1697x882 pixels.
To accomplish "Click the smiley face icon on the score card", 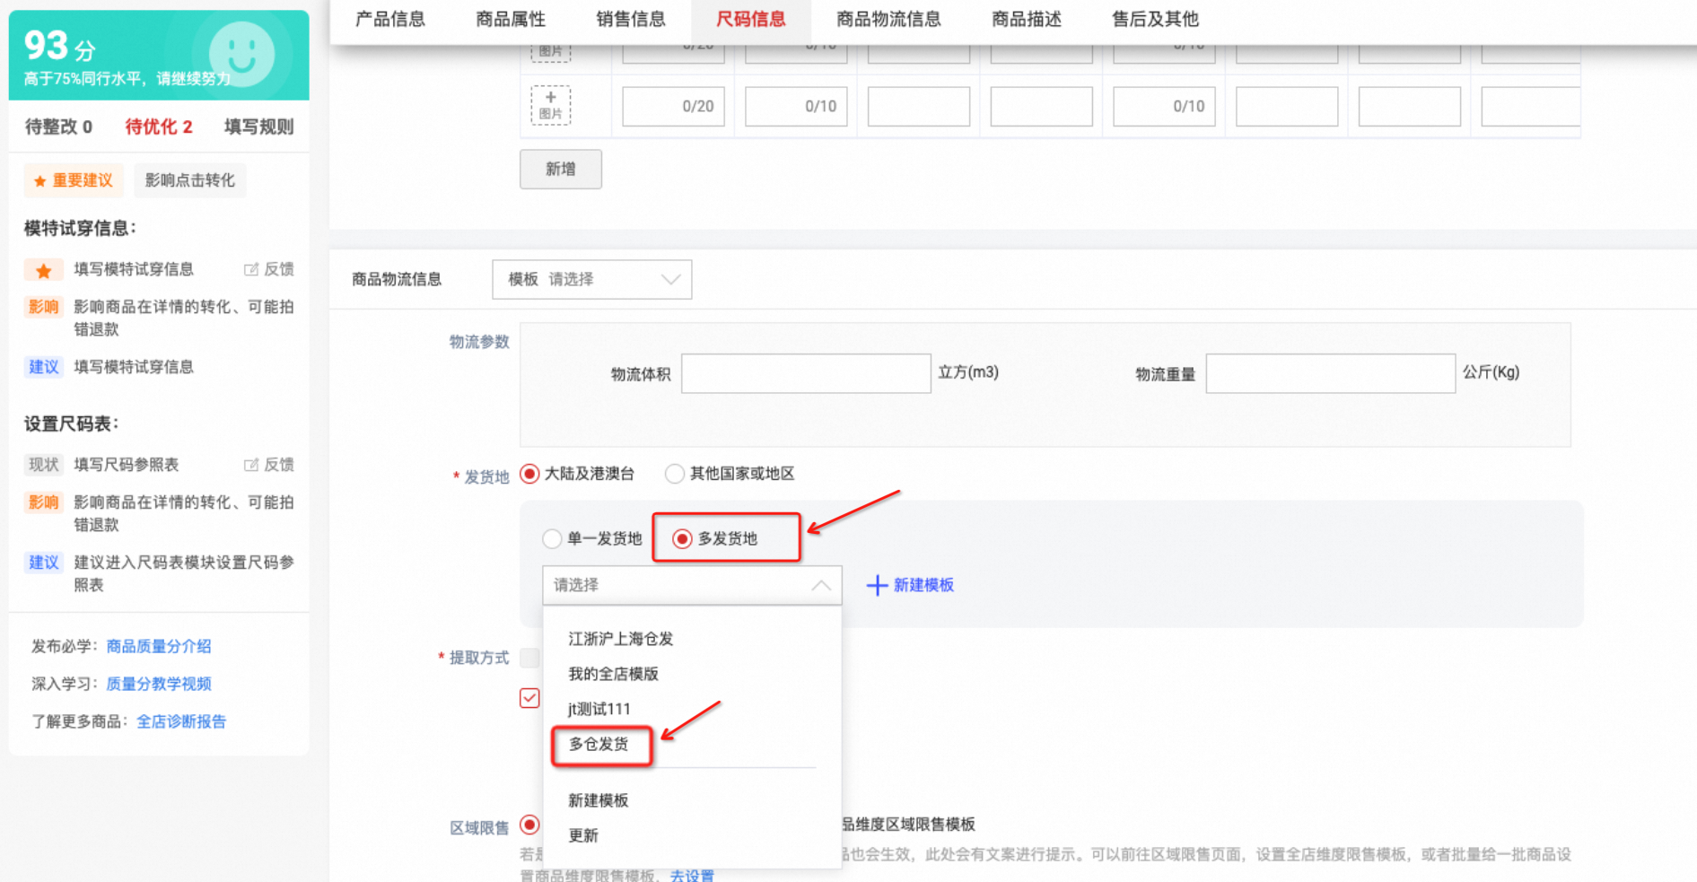I will (x=241, y=55).
